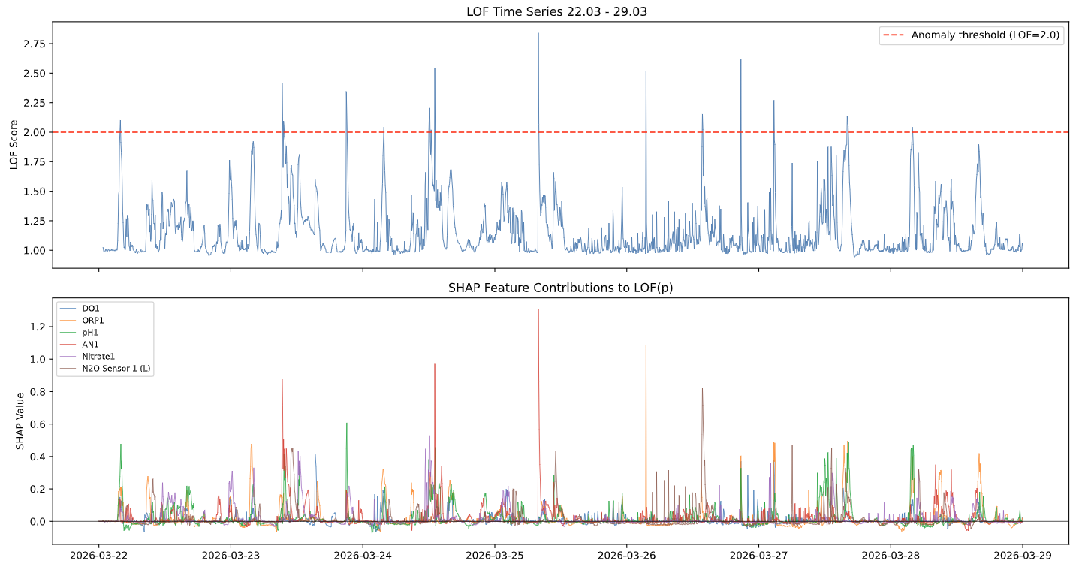The height and width of the screenshot is (573, 1082).
Task: Click the 2026-03-27 x-axis date label
Action: click(x=758, y=556)
